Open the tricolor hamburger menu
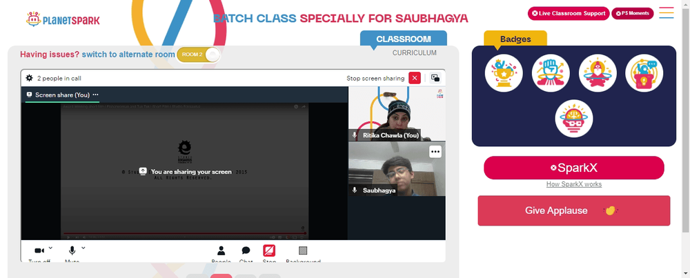The image size is (690, 278). [667, 12]
